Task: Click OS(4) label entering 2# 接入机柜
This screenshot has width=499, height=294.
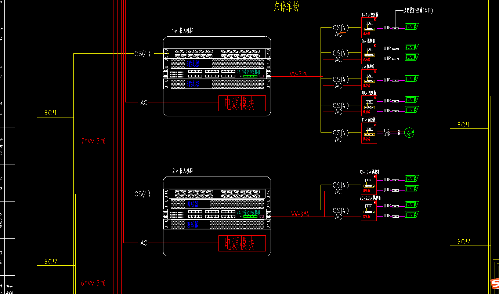Action: (x=142, y=194)
